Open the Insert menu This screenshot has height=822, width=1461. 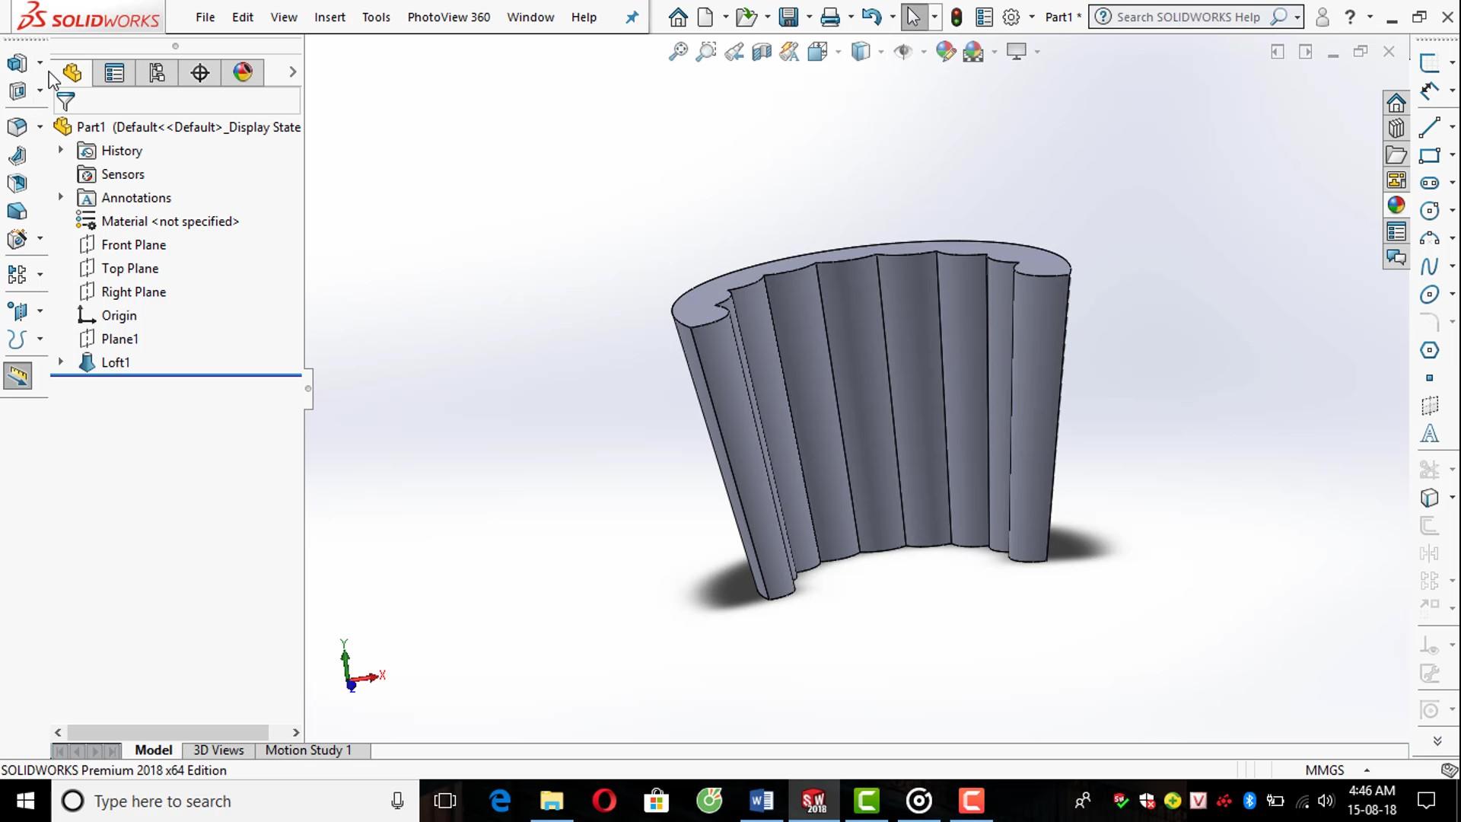point(329,17)
